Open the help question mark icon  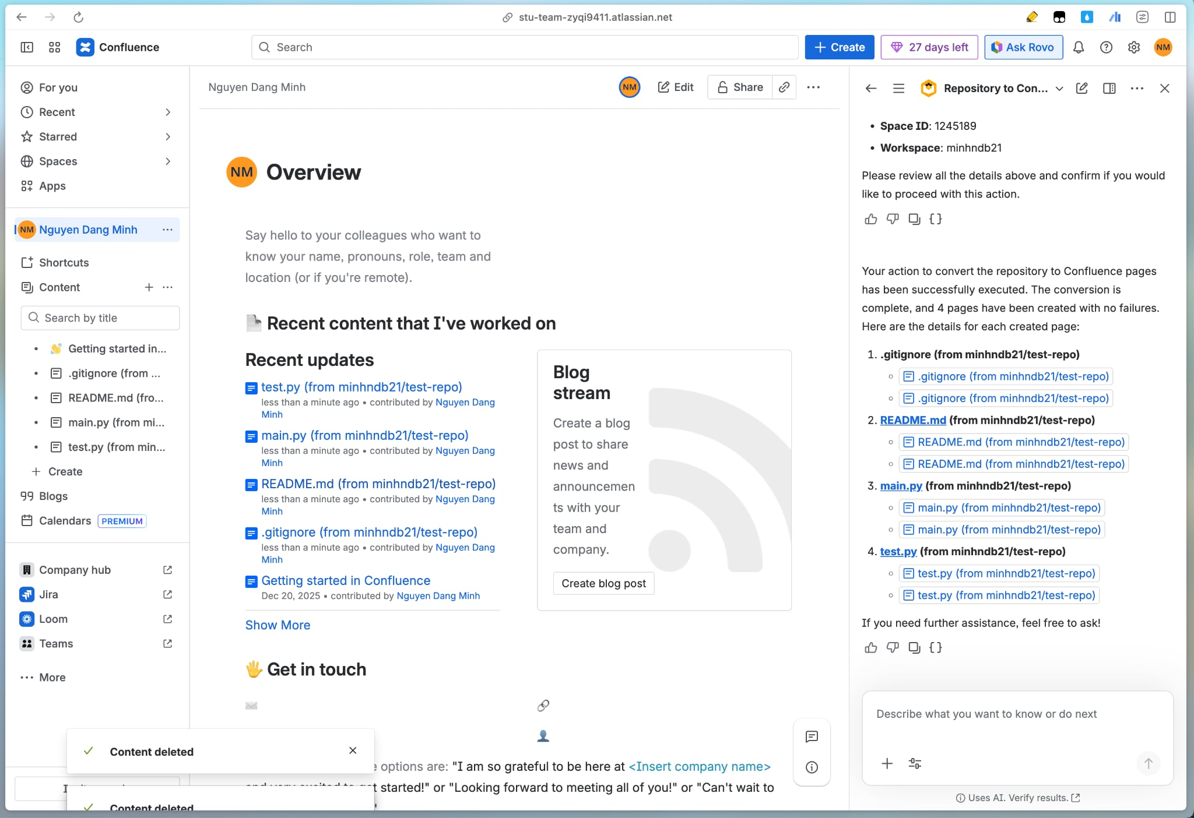pyautogui.click(x=1106, y=47)
